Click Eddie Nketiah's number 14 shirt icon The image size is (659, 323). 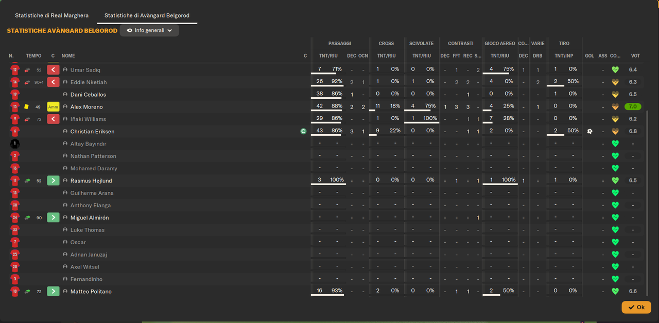pyautogui.click(x=15, y=82)
